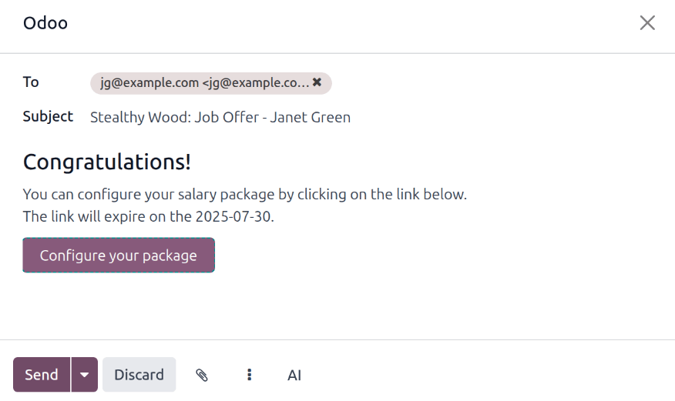Place cursor in the salary package sentence
The image size is (675, 401).
pyautogui.click(x=244, y=194)
